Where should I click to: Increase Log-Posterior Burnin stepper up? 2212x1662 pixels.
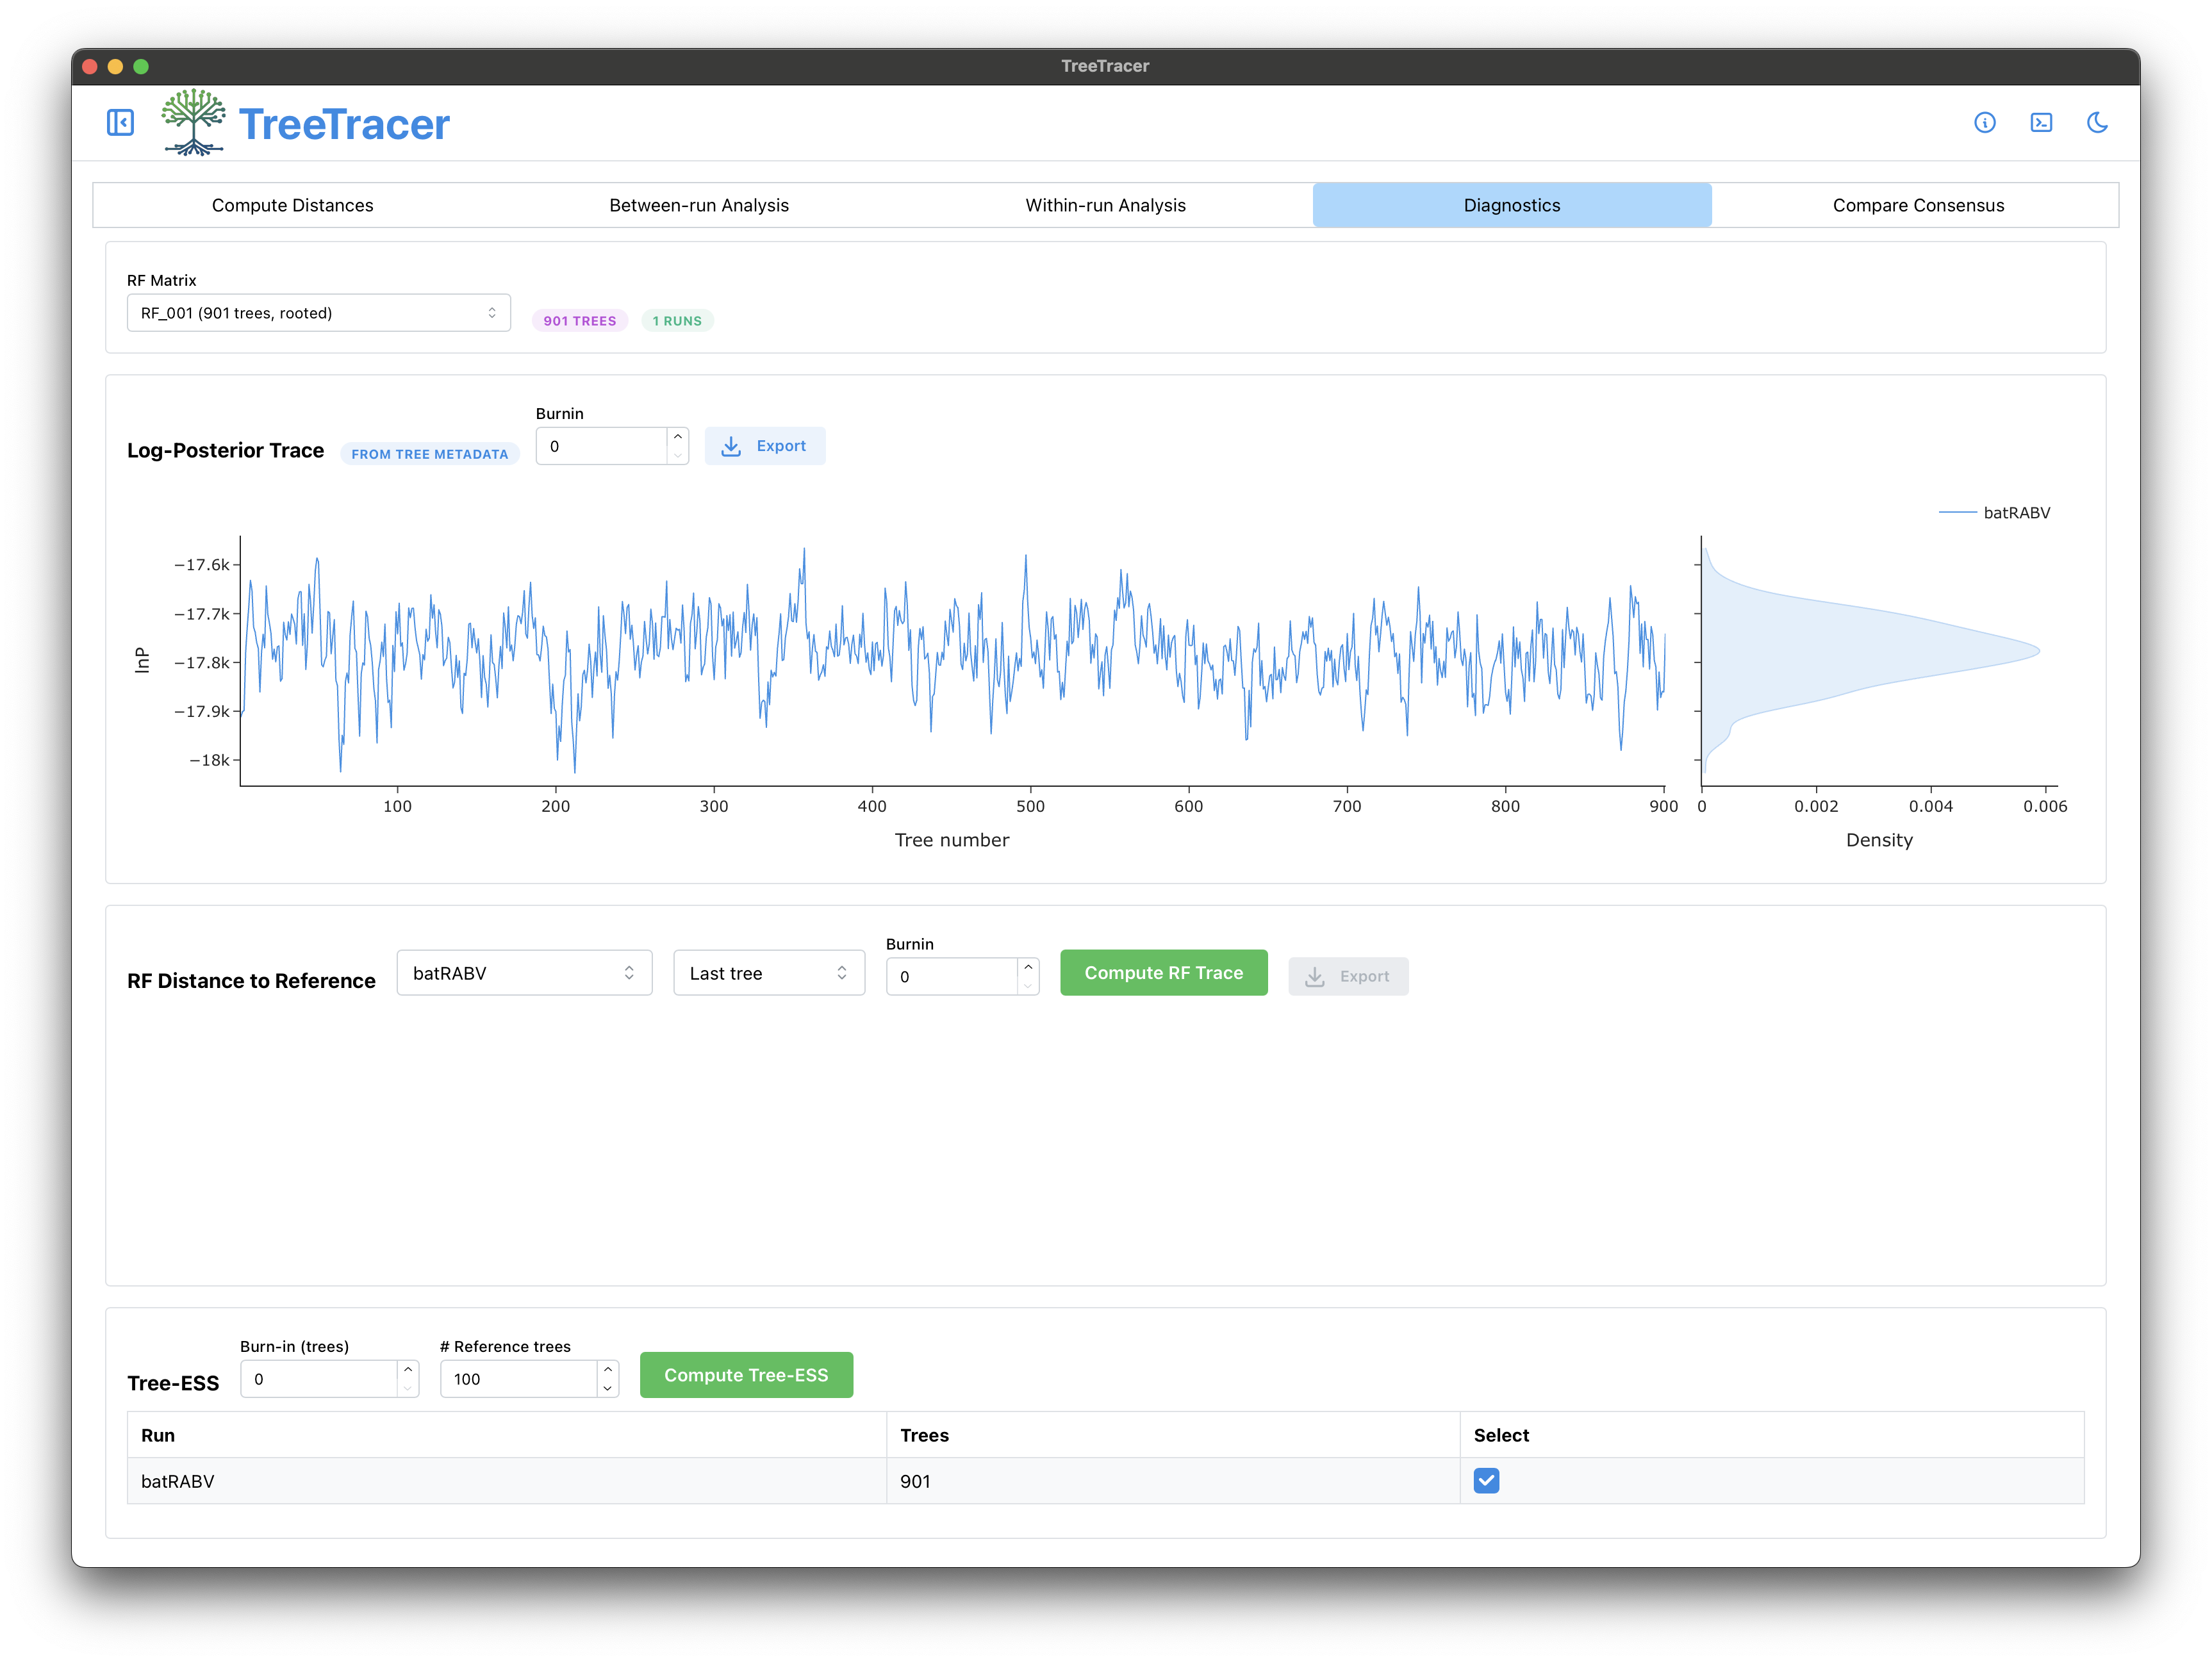point(678,437)
